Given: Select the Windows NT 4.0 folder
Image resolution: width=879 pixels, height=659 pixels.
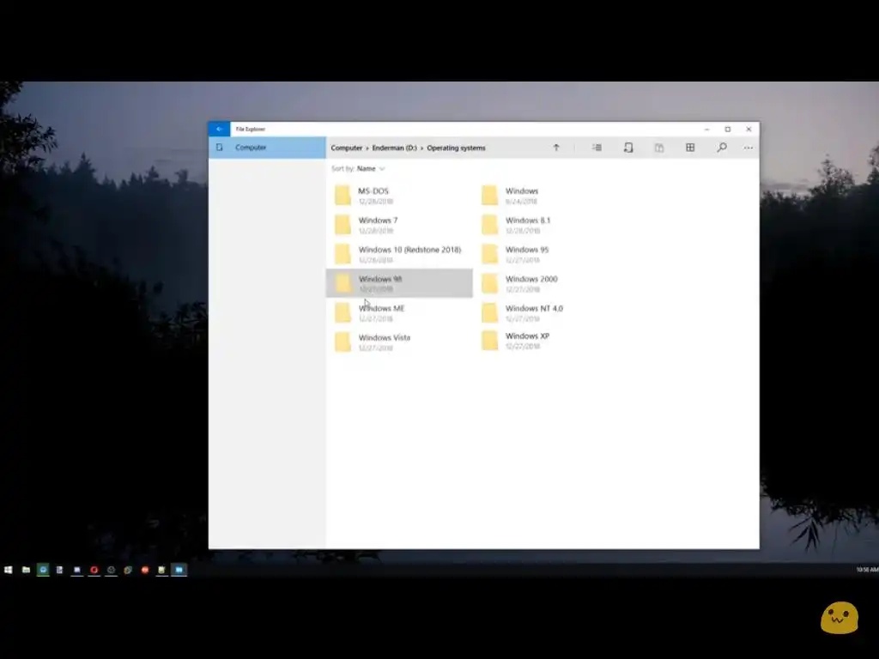Looking at the screenshot, I should 547,312.
